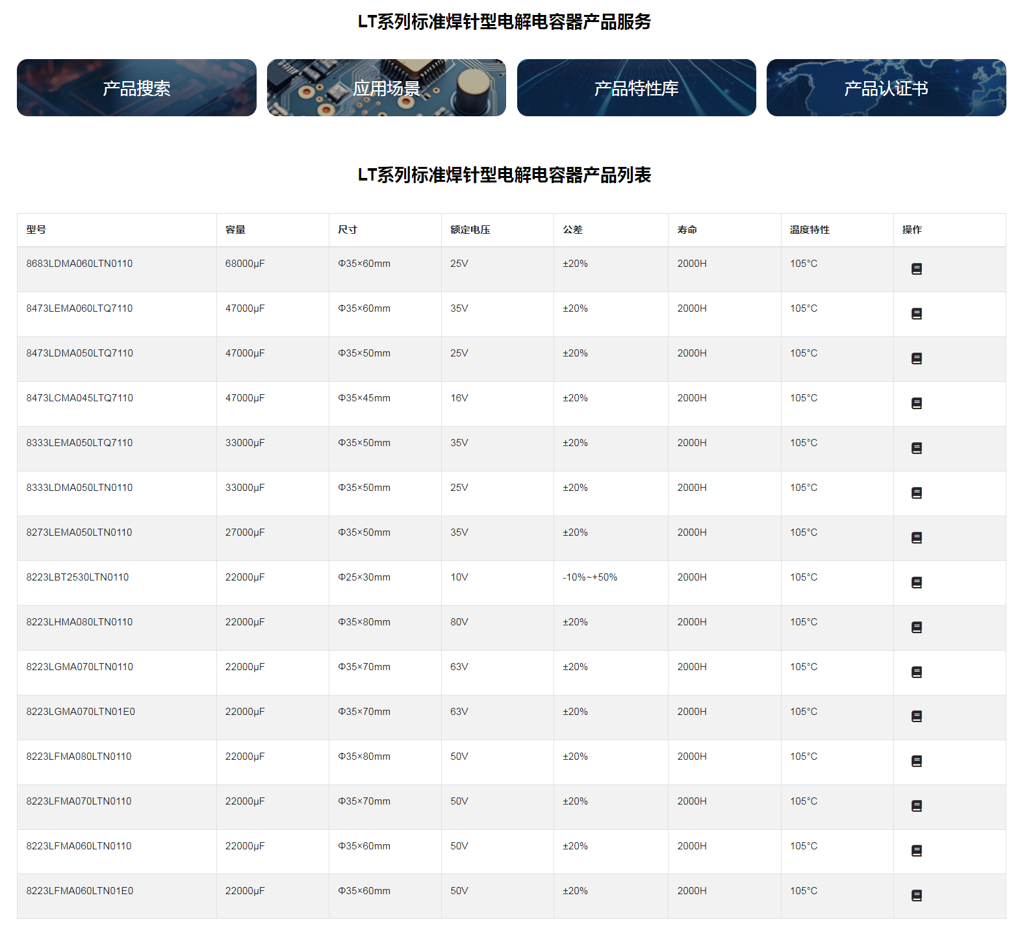Open book icon for 8223LFMA080LTN0110
Image resolution: width=1022 pixels, height=926 pixels.
[x=916, y=761]
